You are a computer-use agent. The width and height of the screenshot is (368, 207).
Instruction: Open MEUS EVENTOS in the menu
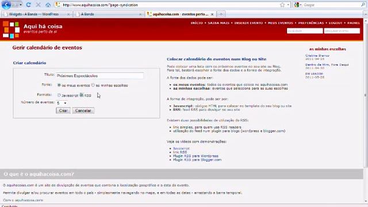tap(281, 23)
